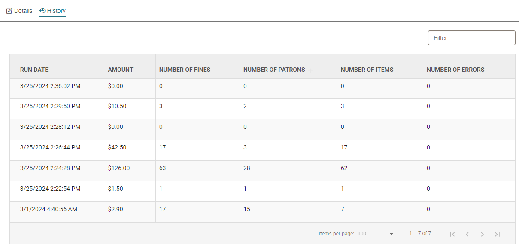
Task: Sort by Number of Items header
Action: [367, 70]
